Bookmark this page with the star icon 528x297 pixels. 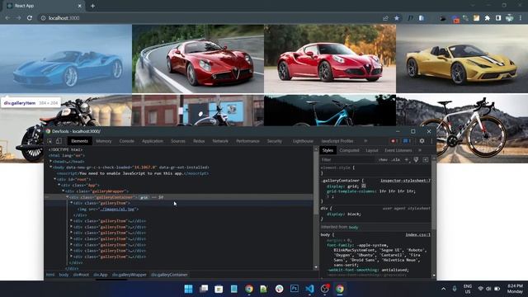[x=397, y=18]
